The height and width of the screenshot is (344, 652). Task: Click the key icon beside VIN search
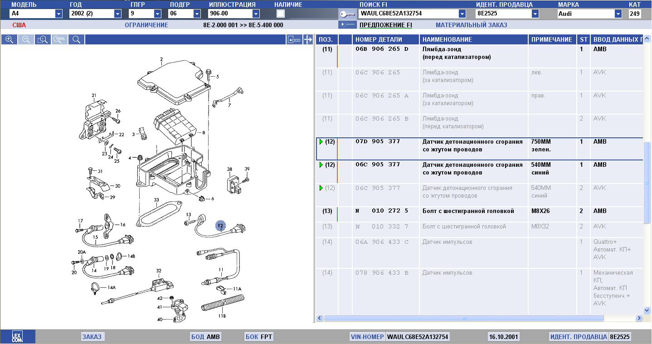(x=348, y=14)
